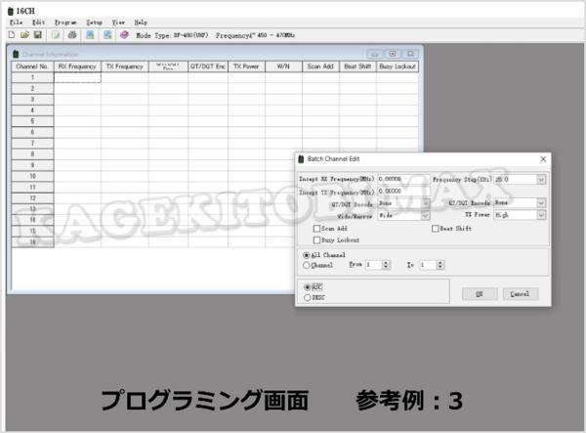The width and height of the screenshot is (586, 433).
Task: Maximize the Channel Information child window
Action: 393,54
